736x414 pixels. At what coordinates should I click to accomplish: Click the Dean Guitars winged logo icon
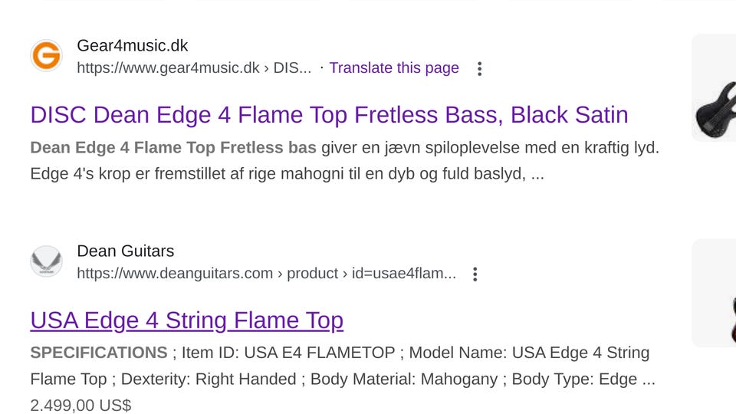[46, 261]
